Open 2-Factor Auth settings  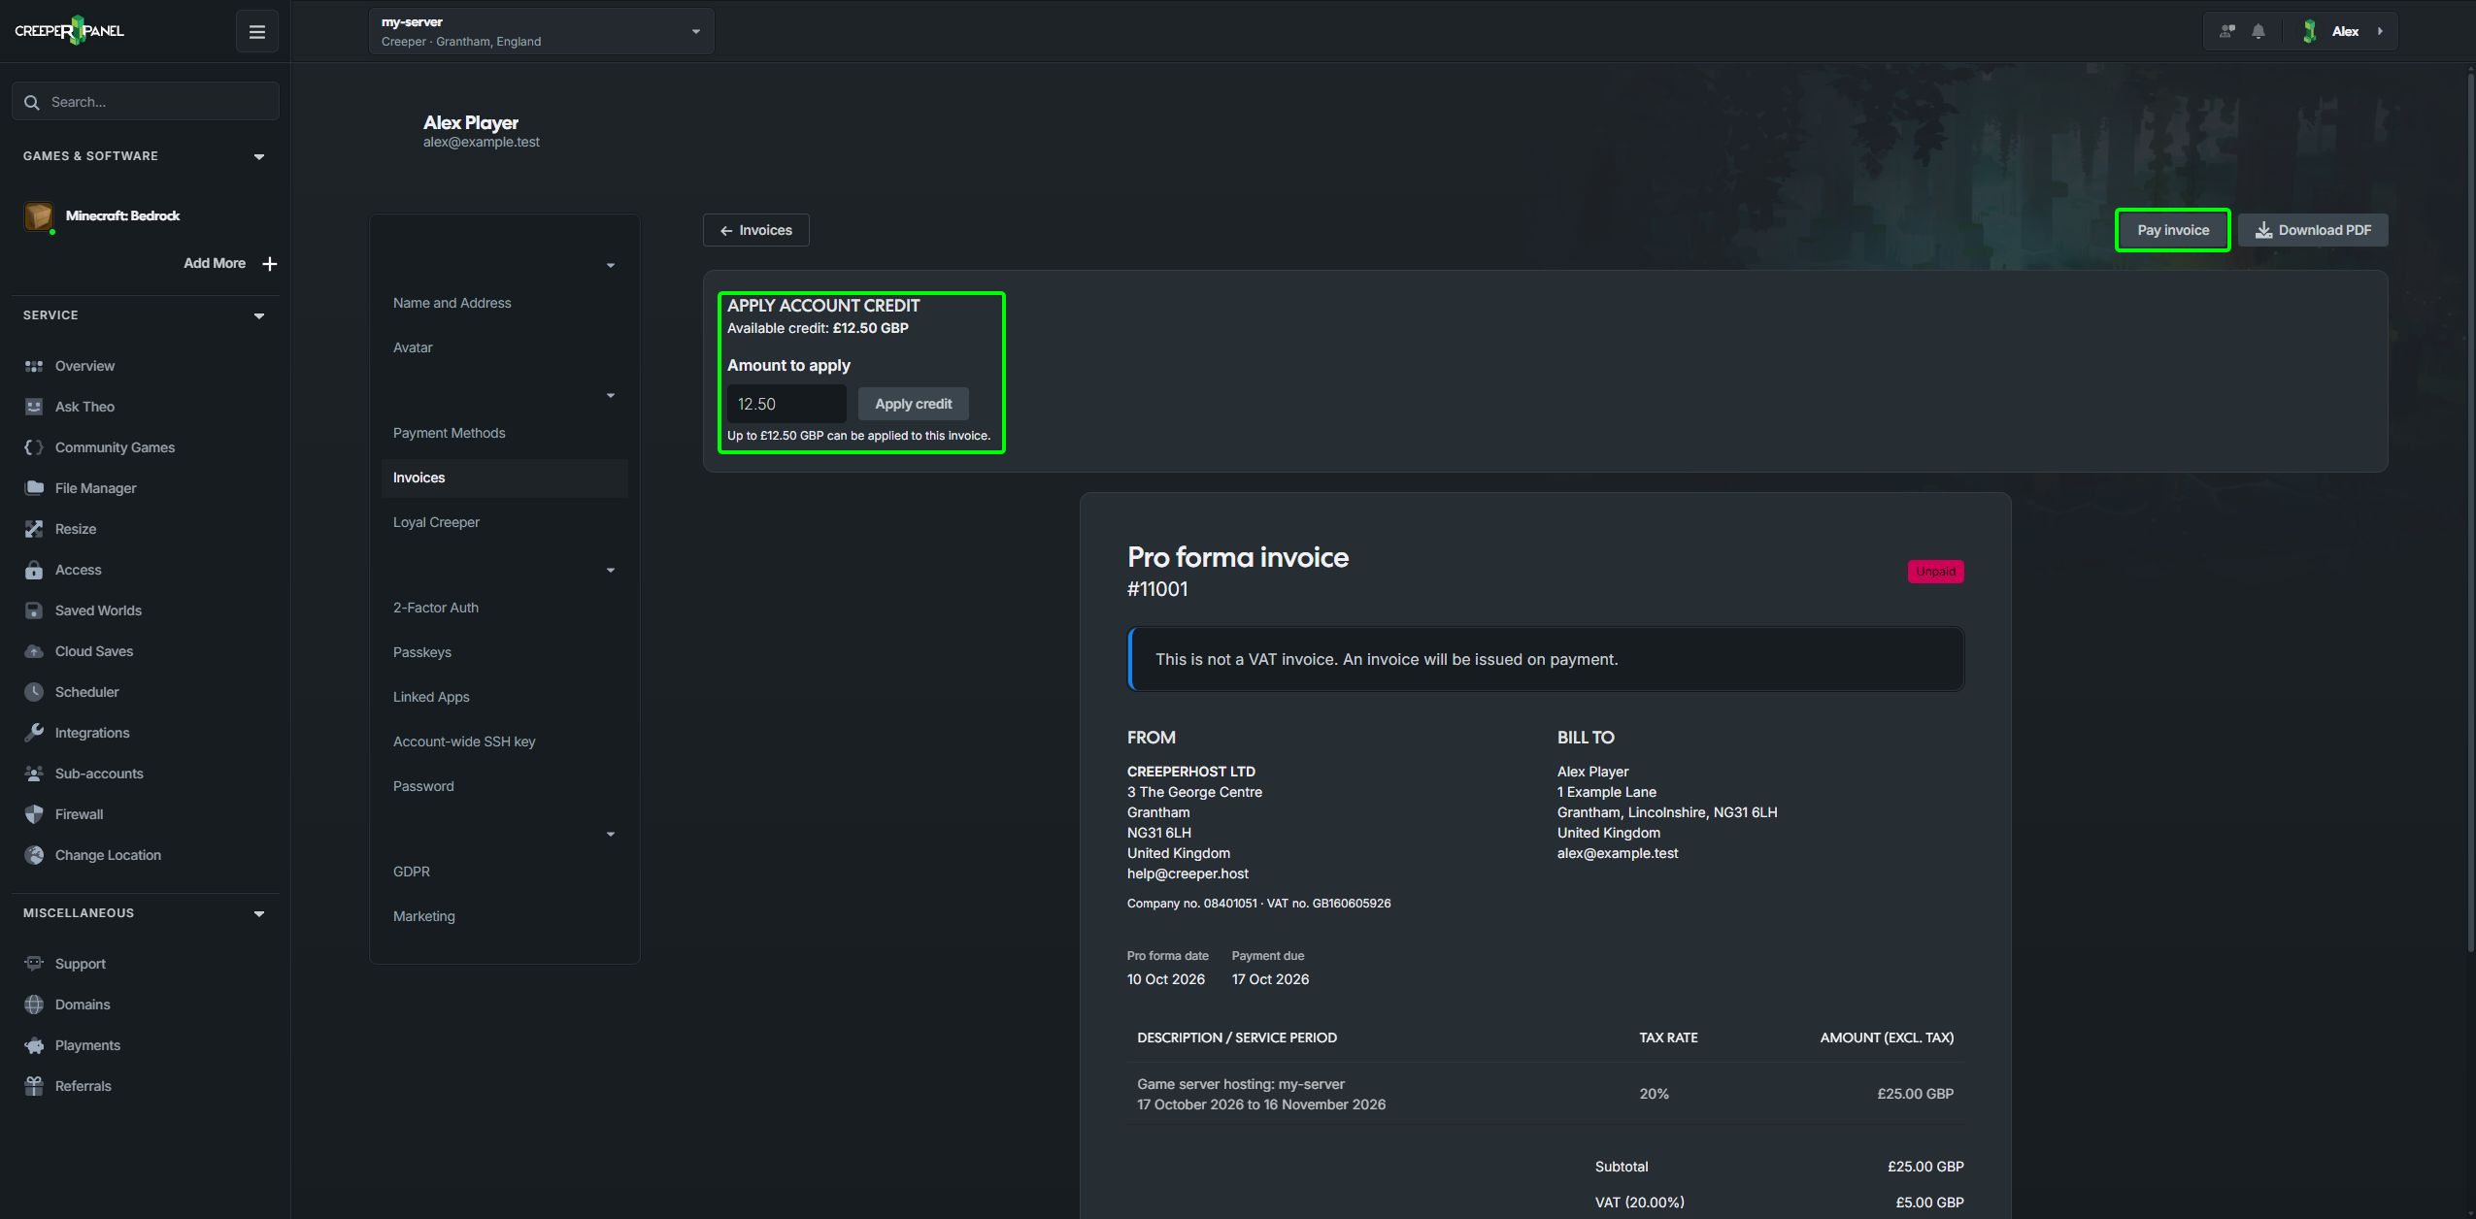(x=505, y=608)
